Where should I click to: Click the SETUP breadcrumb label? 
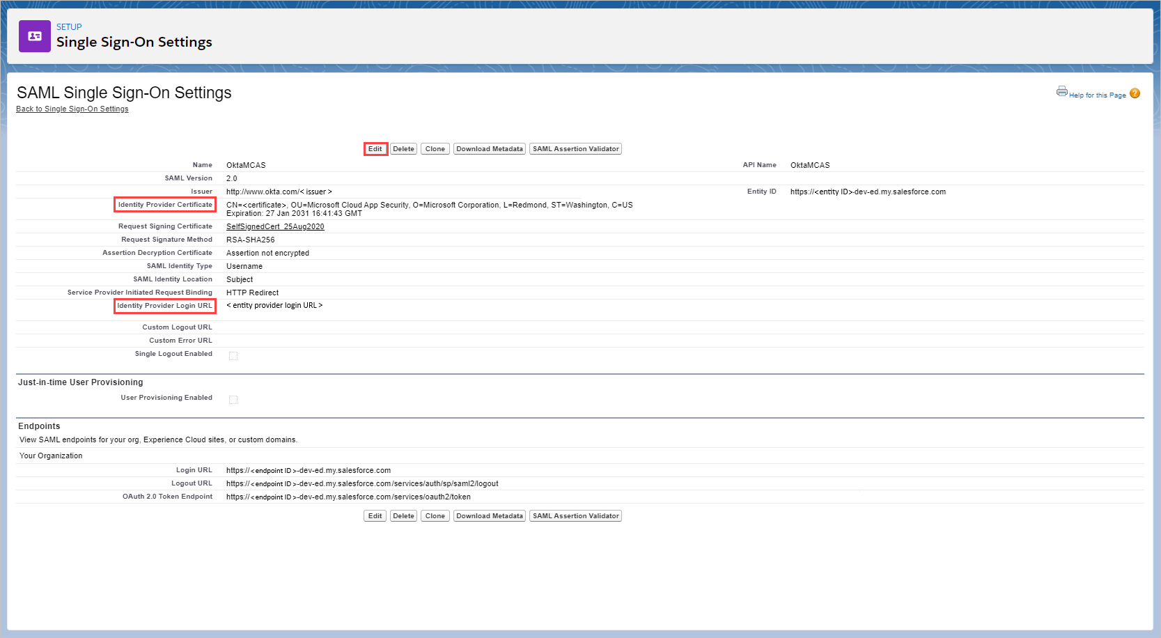point(69,26)
